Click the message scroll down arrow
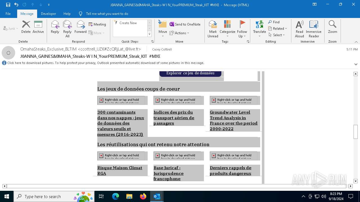The height and width of the screenshot is (202, 360). click(x=355, y=181)
